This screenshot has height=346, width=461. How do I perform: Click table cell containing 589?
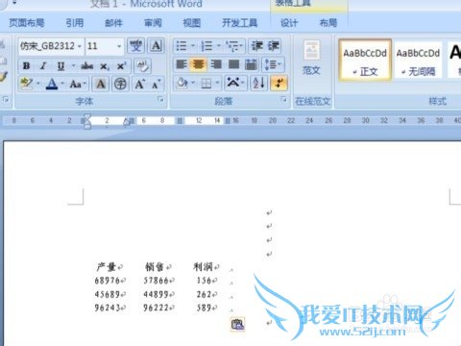click(x=206, y=308)
